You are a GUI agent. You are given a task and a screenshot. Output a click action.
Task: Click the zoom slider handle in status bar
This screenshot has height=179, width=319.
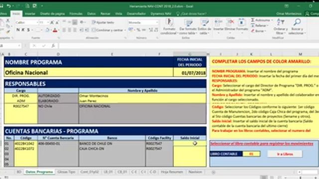(x=300, y=178)
